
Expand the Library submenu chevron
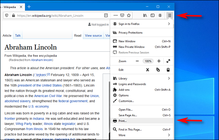[x=169, y=78]
